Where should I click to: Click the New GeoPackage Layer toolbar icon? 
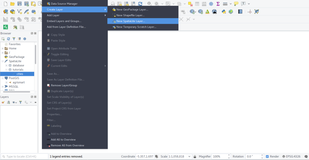tap(12, 12)
